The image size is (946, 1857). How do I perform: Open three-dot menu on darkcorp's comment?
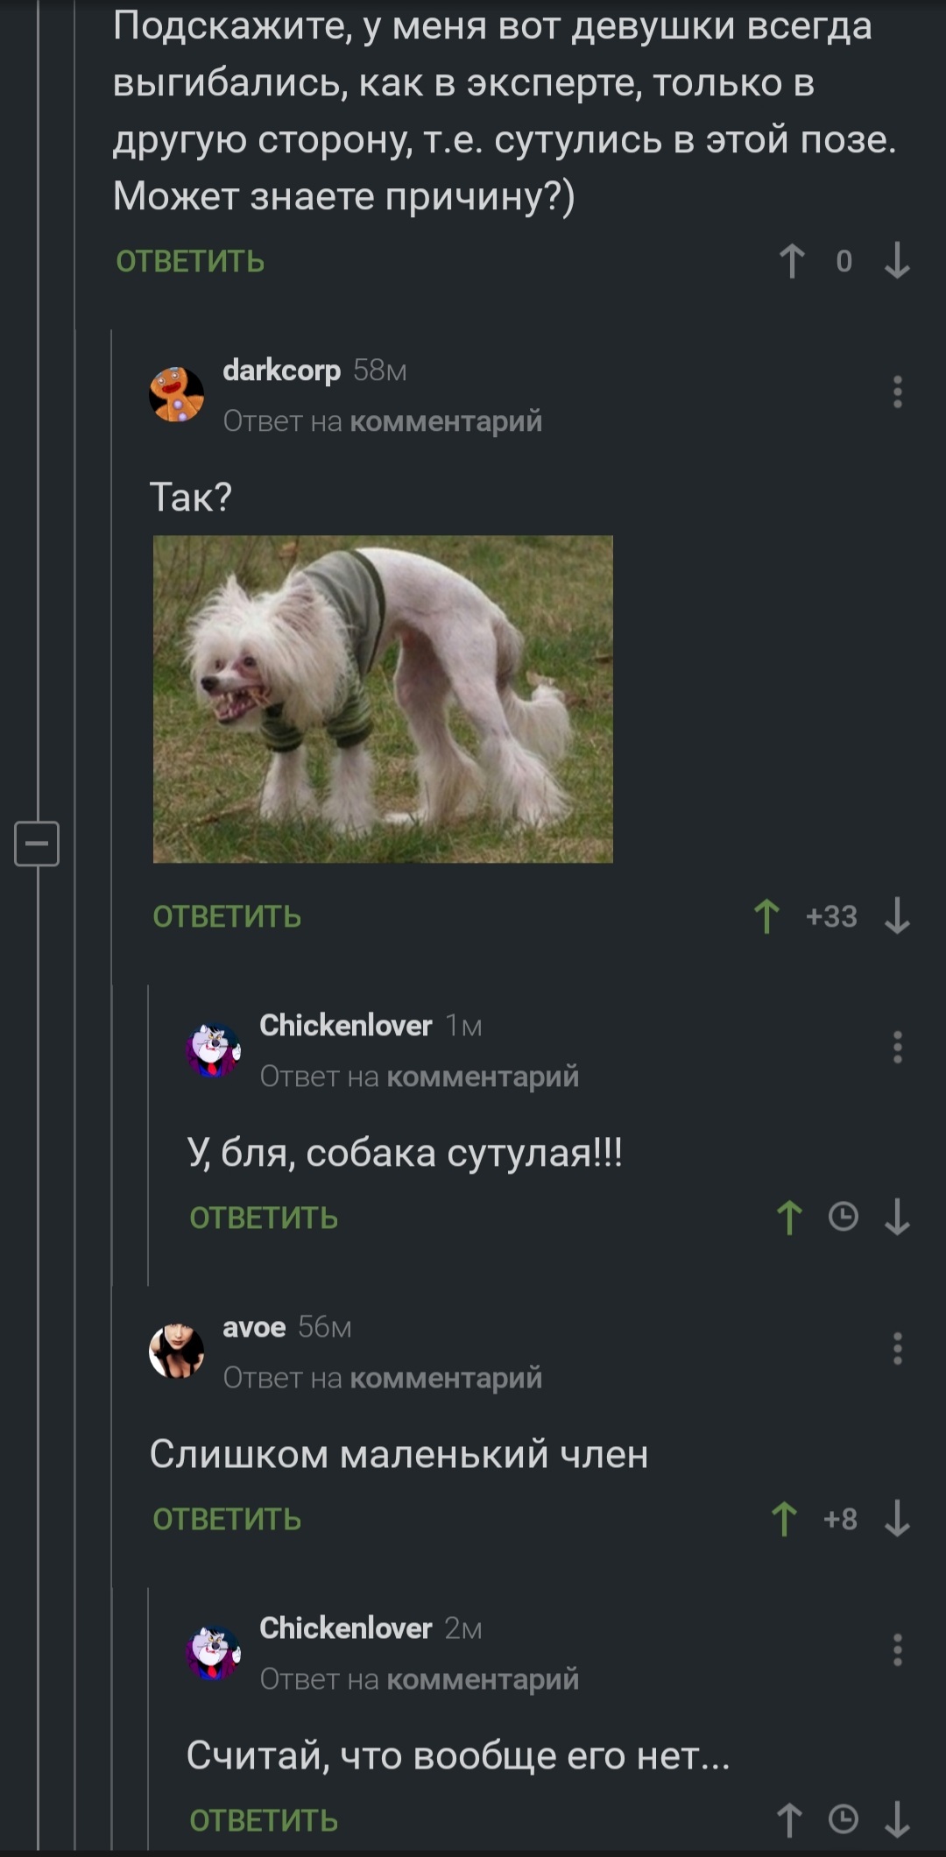pos(897,392)
